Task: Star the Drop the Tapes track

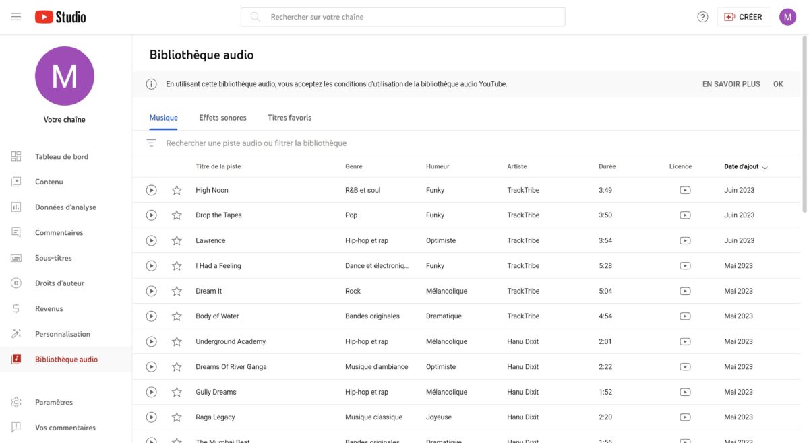Action: pyautogui.click(x=177, y=215)
